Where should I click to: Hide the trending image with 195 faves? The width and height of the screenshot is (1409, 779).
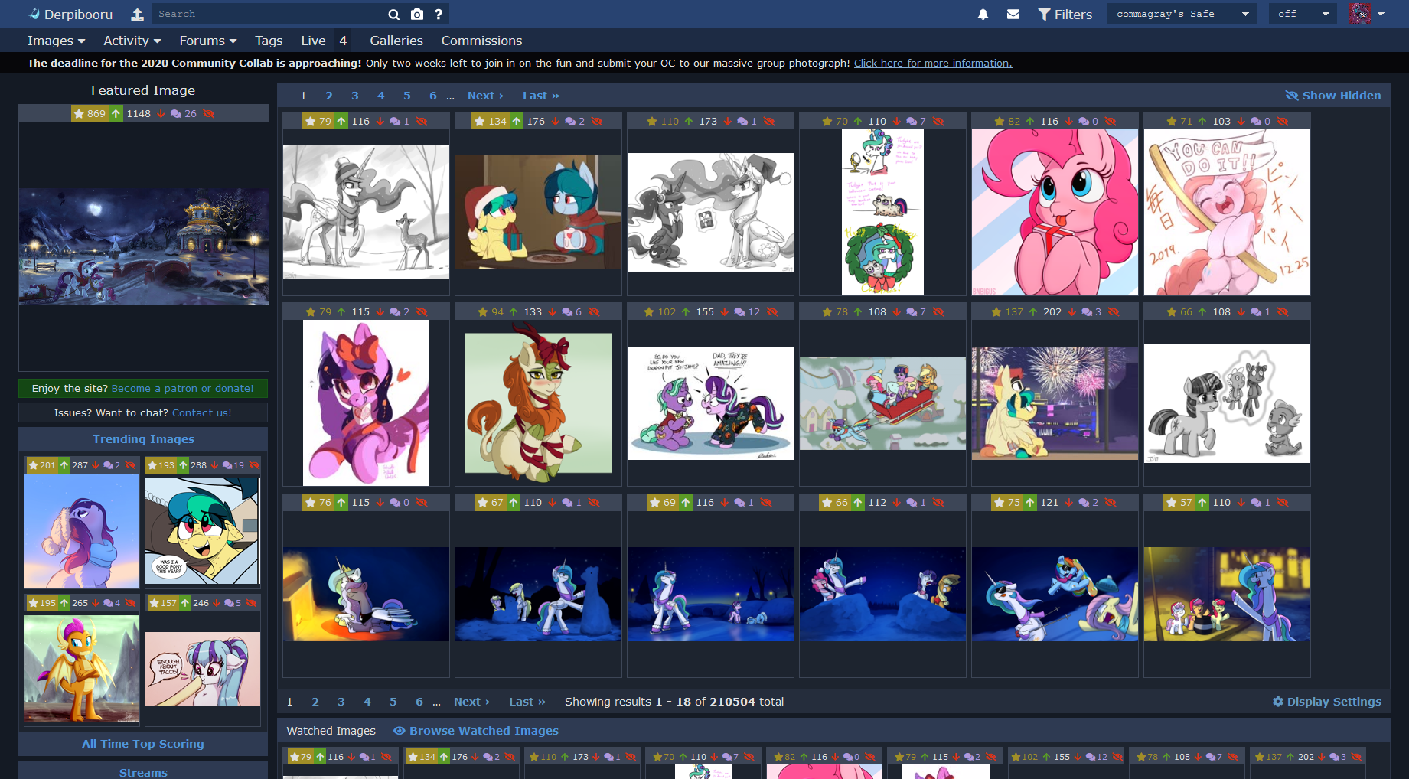(x=130, y=602)
